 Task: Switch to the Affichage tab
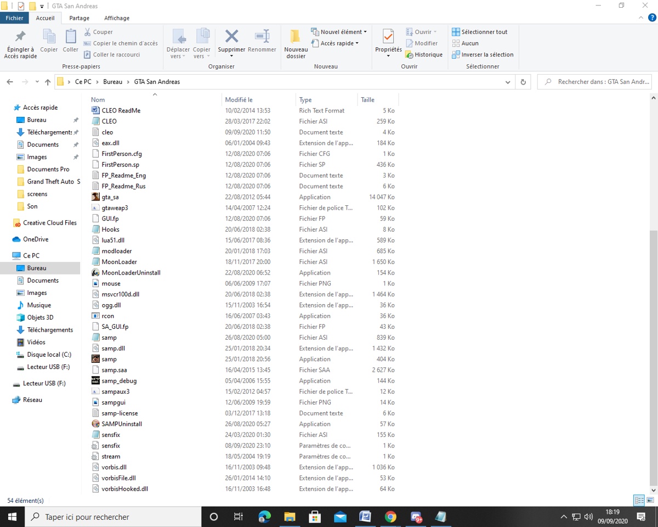pos(117,18)
